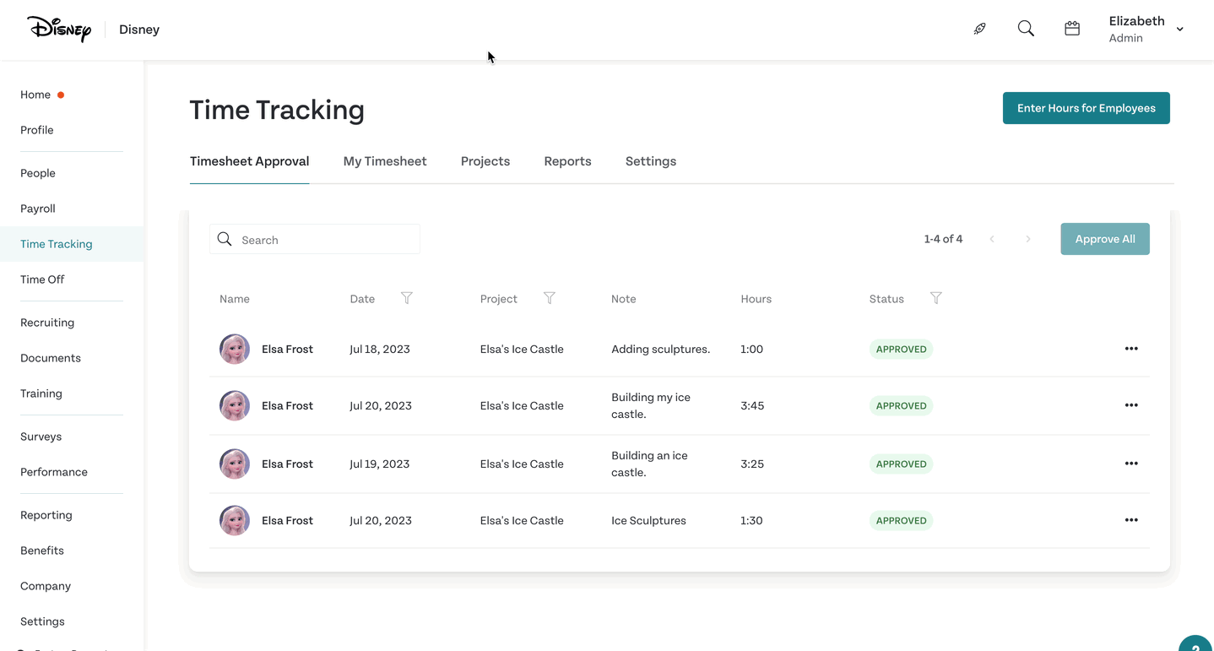
Task: Click the 'Jul 18, 2023' date cell
Action: (380, 349)
